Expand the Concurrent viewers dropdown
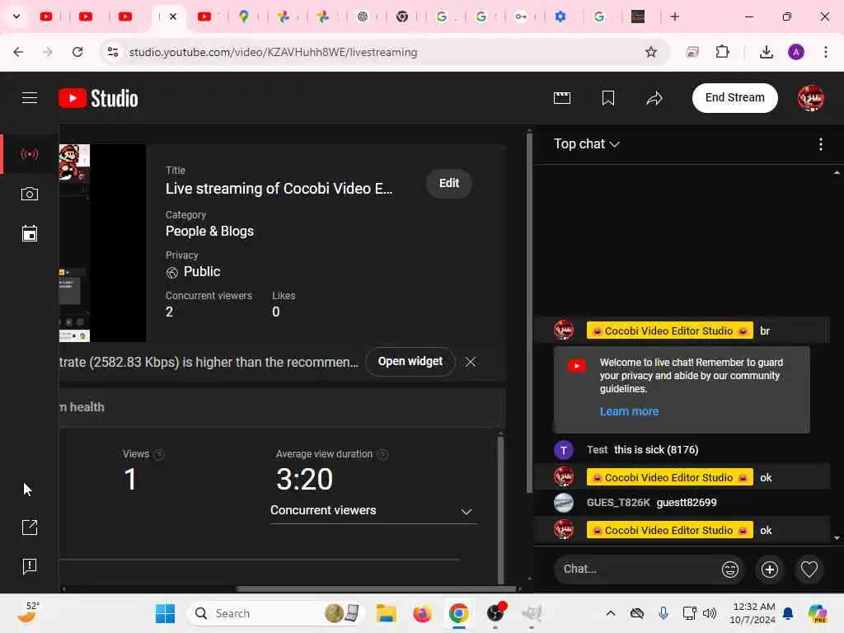This screenshot has height=633, width=844. [x=373, y=511]
